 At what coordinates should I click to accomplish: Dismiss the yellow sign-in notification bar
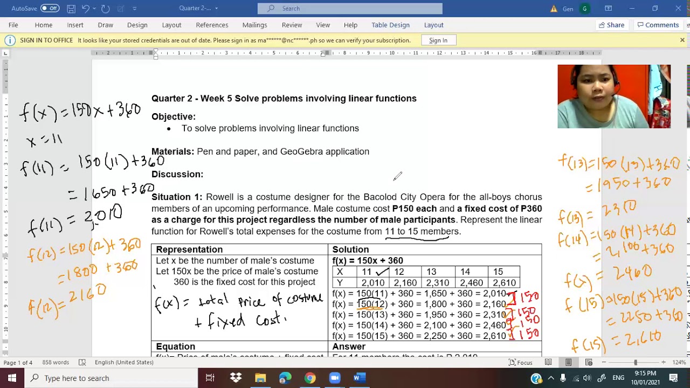(x=682, y=40)
